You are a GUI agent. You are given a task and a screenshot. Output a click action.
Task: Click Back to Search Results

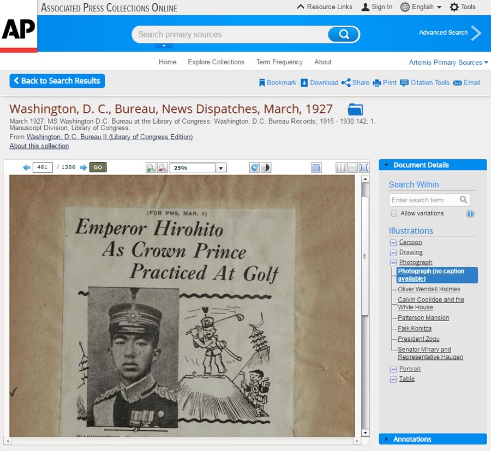[57, 81]
